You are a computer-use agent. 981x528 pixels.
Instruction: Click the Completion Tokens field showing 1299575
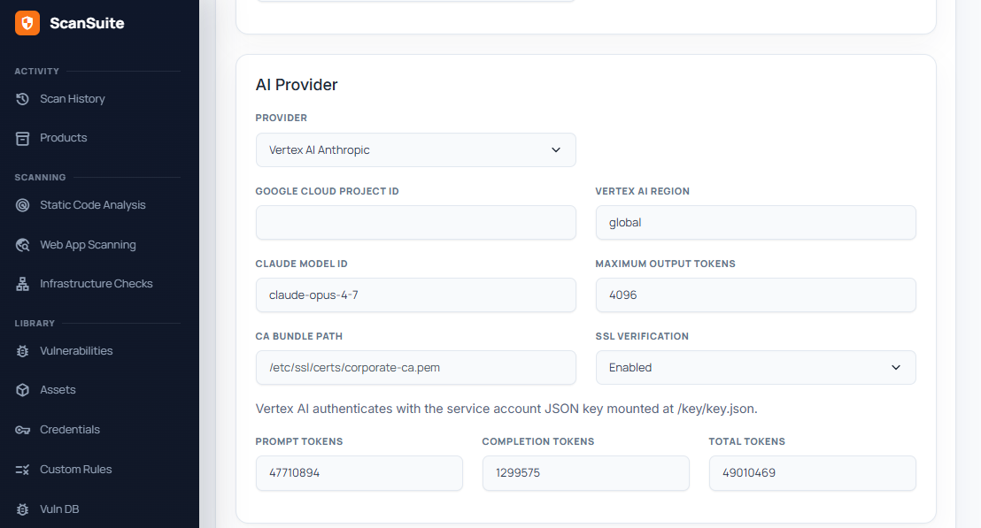[x=585, y=473]
